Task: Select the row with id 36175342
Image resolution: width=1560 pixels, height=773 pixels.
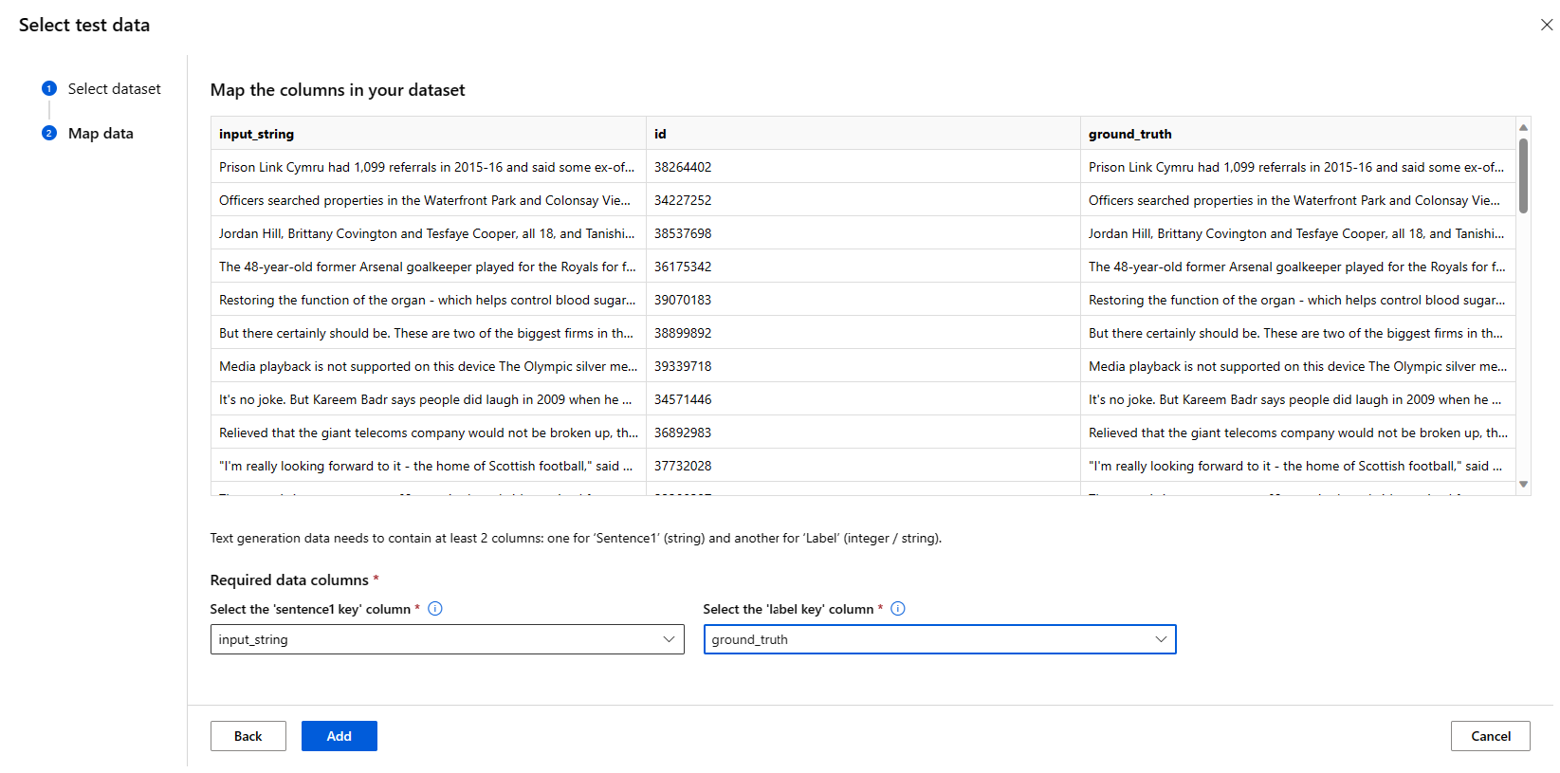Action: (x=683, y=267)
